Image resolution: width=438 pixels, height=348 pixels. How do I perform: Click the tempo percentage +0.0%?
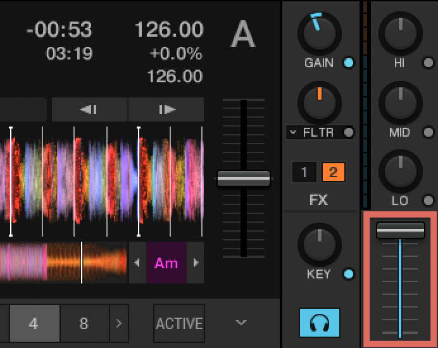(x=176, y=53)
